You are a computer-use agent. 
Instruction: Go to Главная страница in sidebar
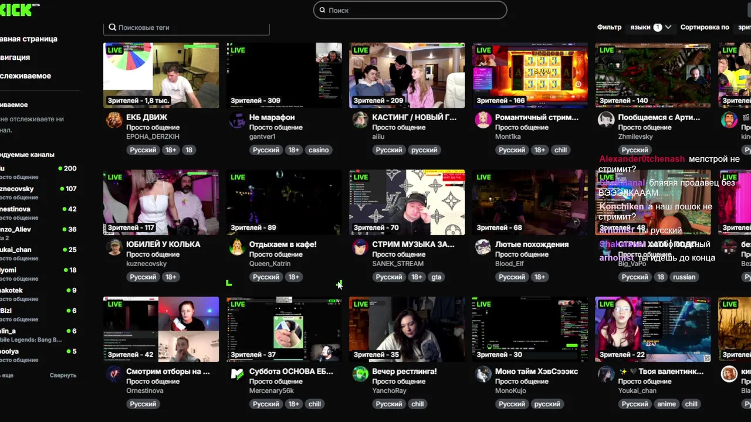tap(29, 39)
